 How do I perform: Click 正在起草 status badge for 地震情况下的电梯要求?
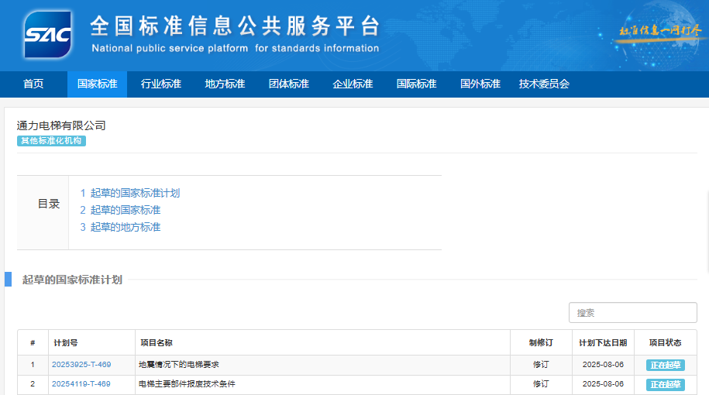(665, 365)
